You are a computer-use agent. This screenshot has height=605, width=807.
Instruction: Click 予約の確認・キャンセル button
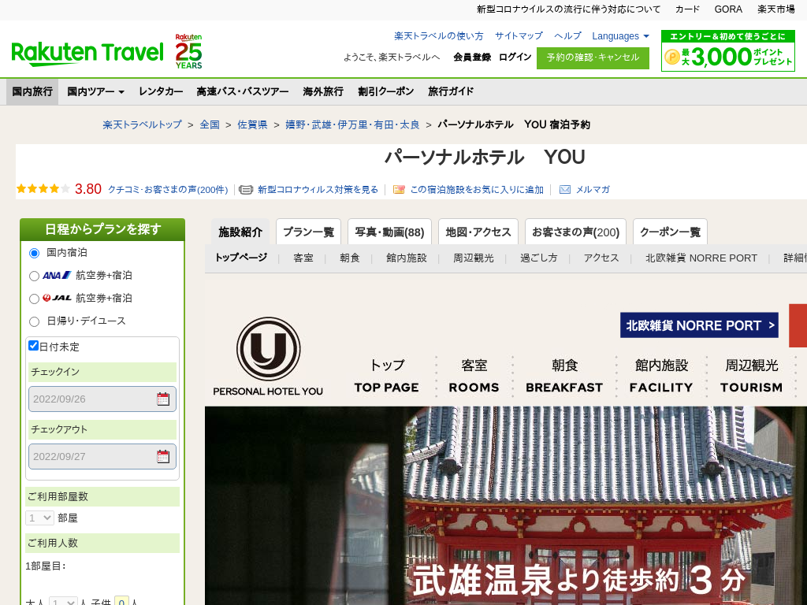(x=593, y=58)
